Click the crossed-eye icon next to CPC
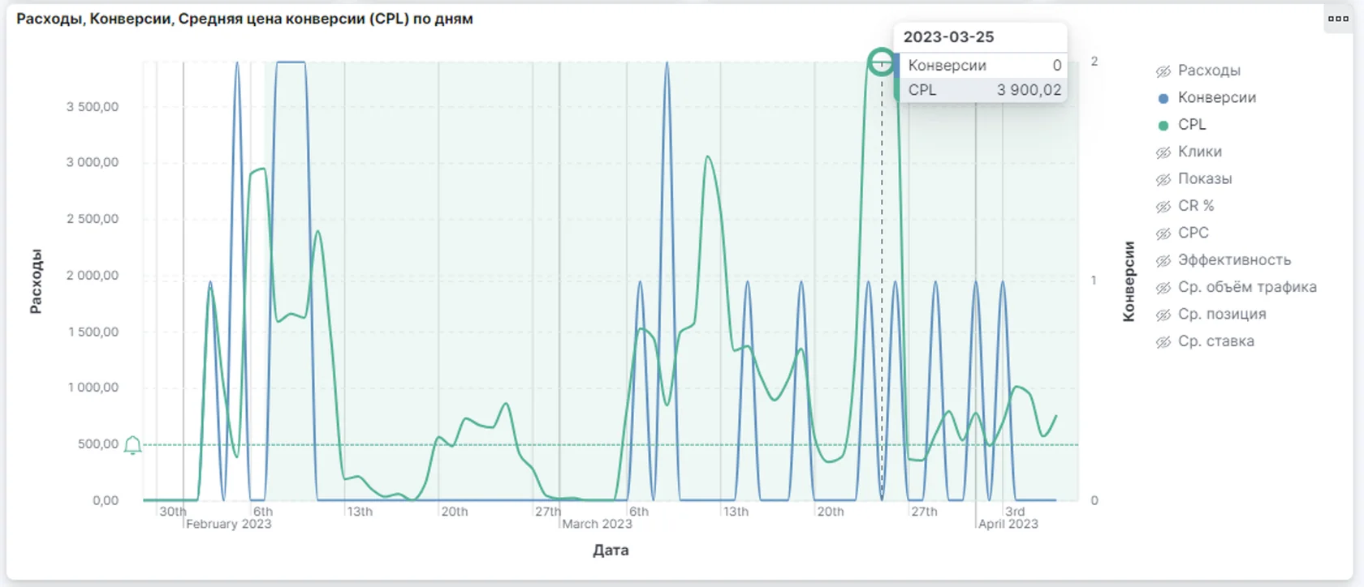 [x=1163, y=234]
